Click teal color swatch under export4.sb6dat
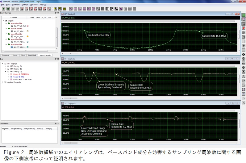 coord(27,47)
